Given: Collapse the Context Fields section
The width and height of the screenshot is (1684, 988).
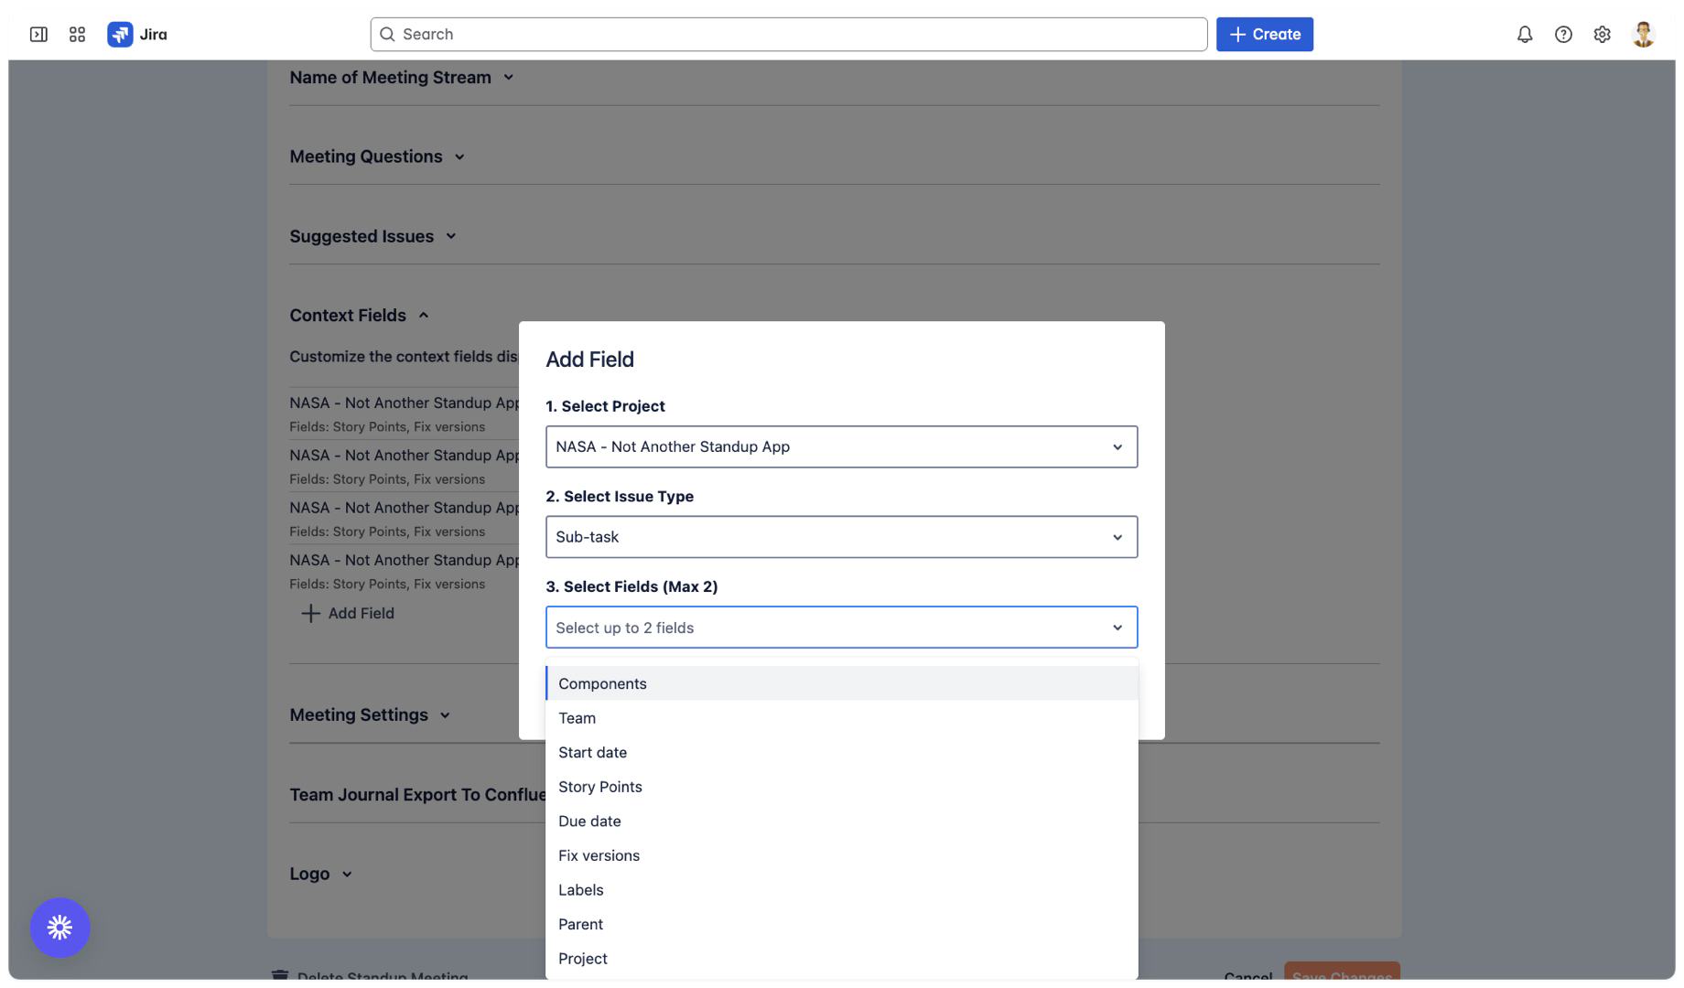Looking at the screenshot, I should 360,315.
